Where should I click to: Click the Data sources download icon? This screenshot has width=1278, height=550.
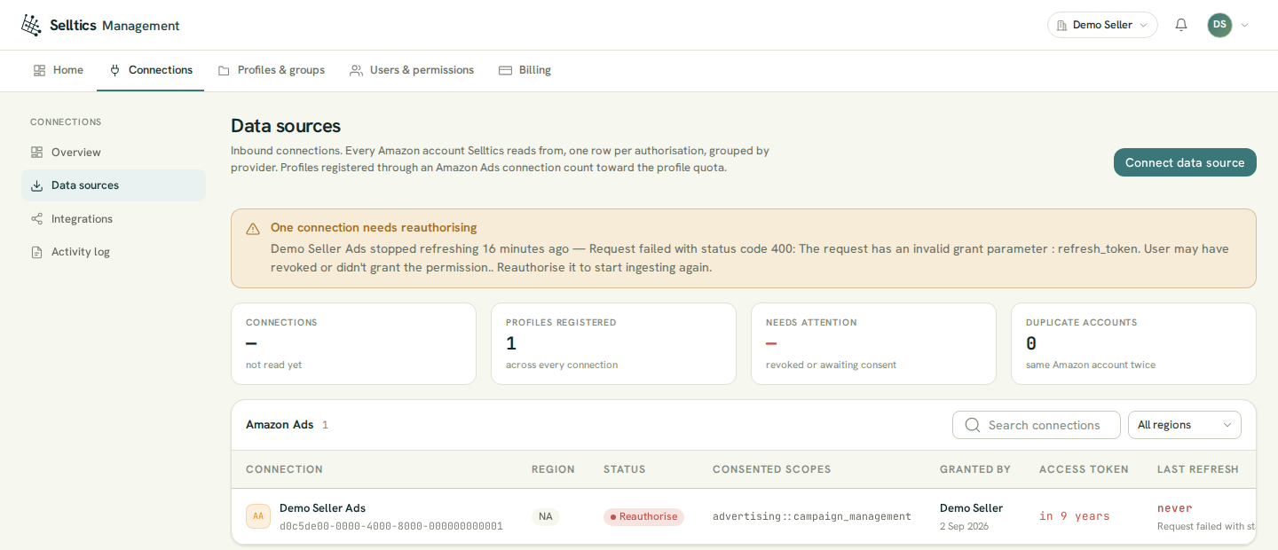36,185
